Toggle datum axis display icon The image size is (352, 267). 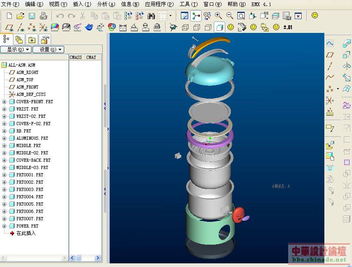(21, 27)
